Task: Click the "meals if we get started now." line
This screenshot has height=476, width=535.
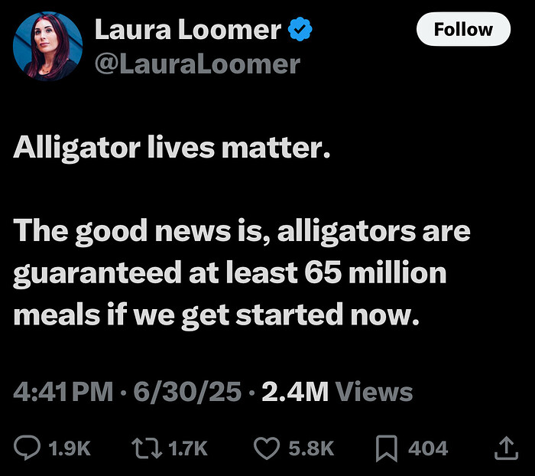Action: tap(216, 315)
